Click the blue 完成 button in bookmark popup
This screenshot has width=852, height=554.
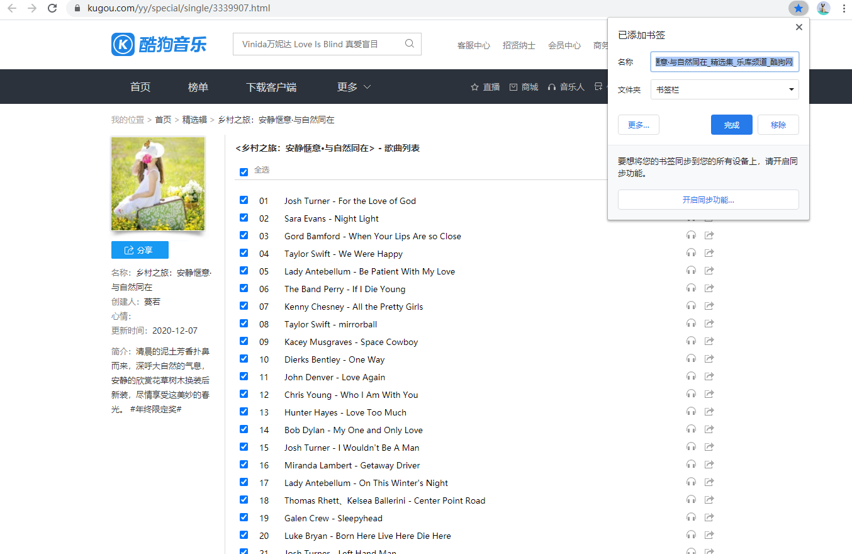731,125
